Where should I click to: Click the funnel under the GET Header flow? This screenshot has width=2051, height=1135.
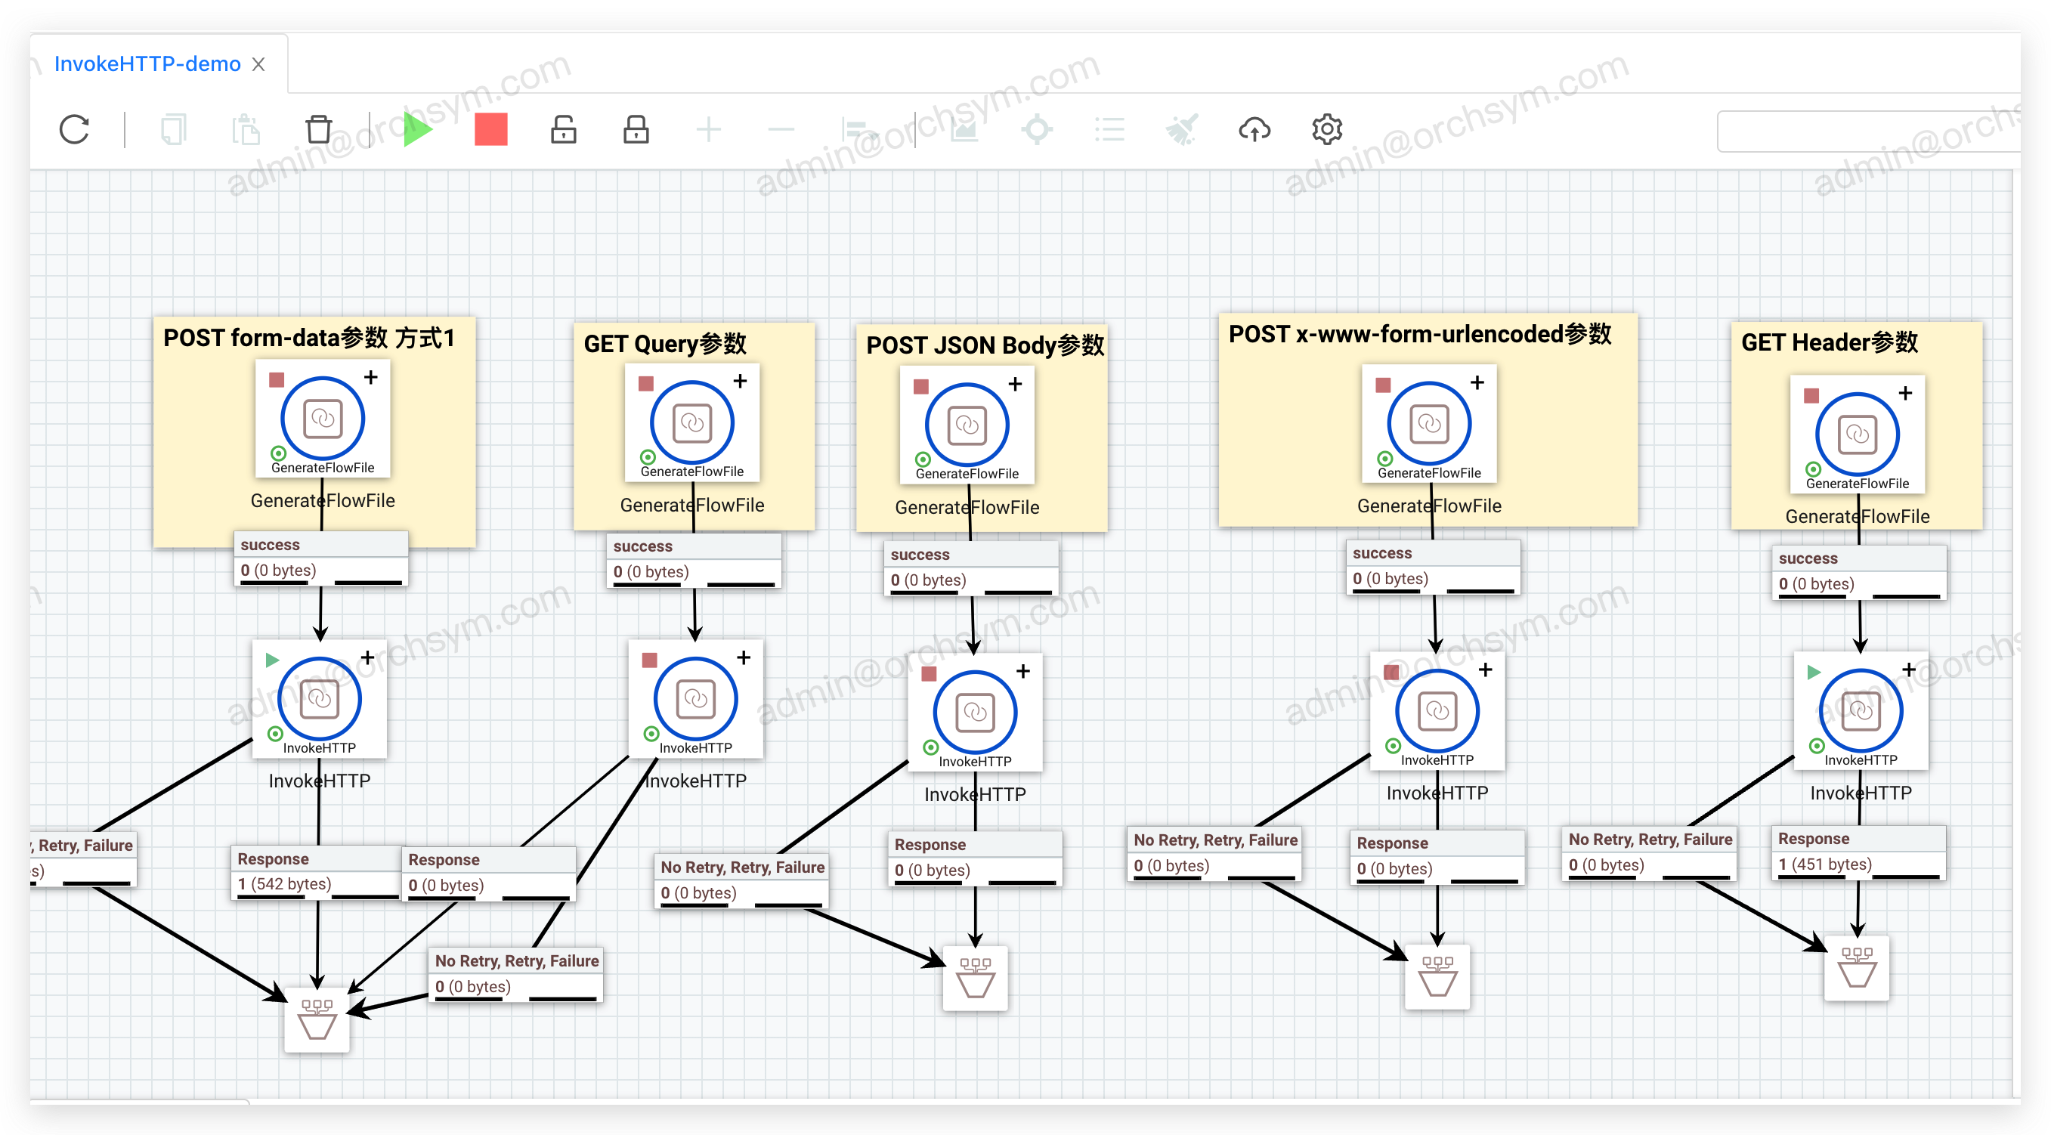click(1857, 969)
